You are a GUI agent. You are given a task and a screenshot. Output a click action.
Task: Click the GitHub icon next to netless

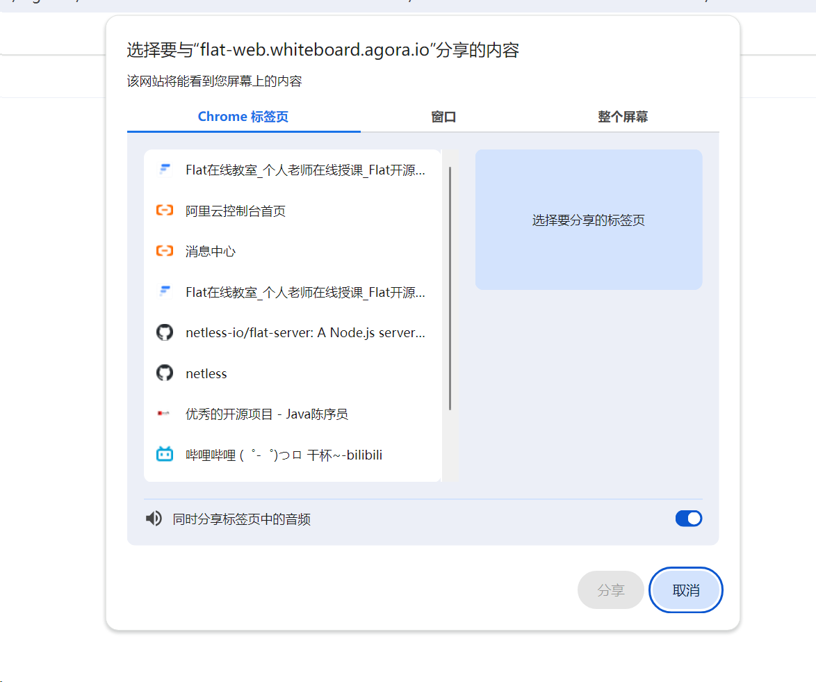click(165, 373)
